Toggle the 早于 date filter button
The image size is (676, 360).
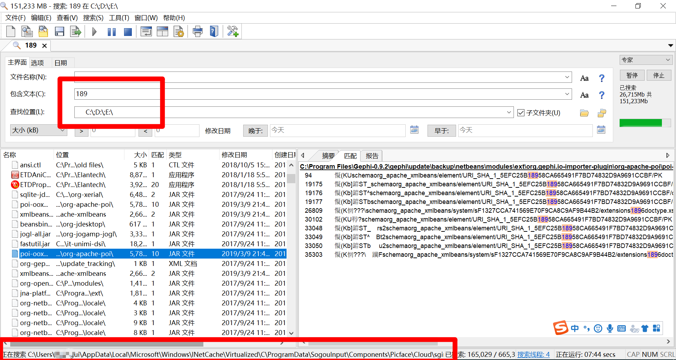[441, 131]
